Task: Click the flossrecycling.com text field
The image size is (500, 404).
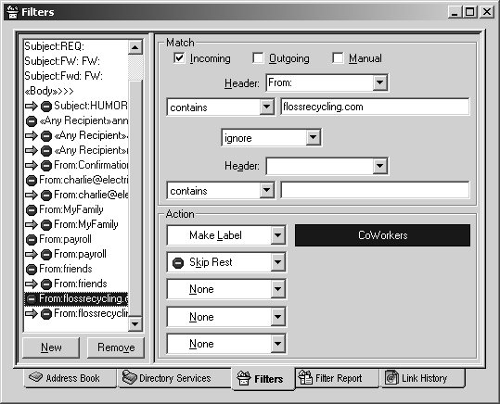Action: tap(375, 107)
